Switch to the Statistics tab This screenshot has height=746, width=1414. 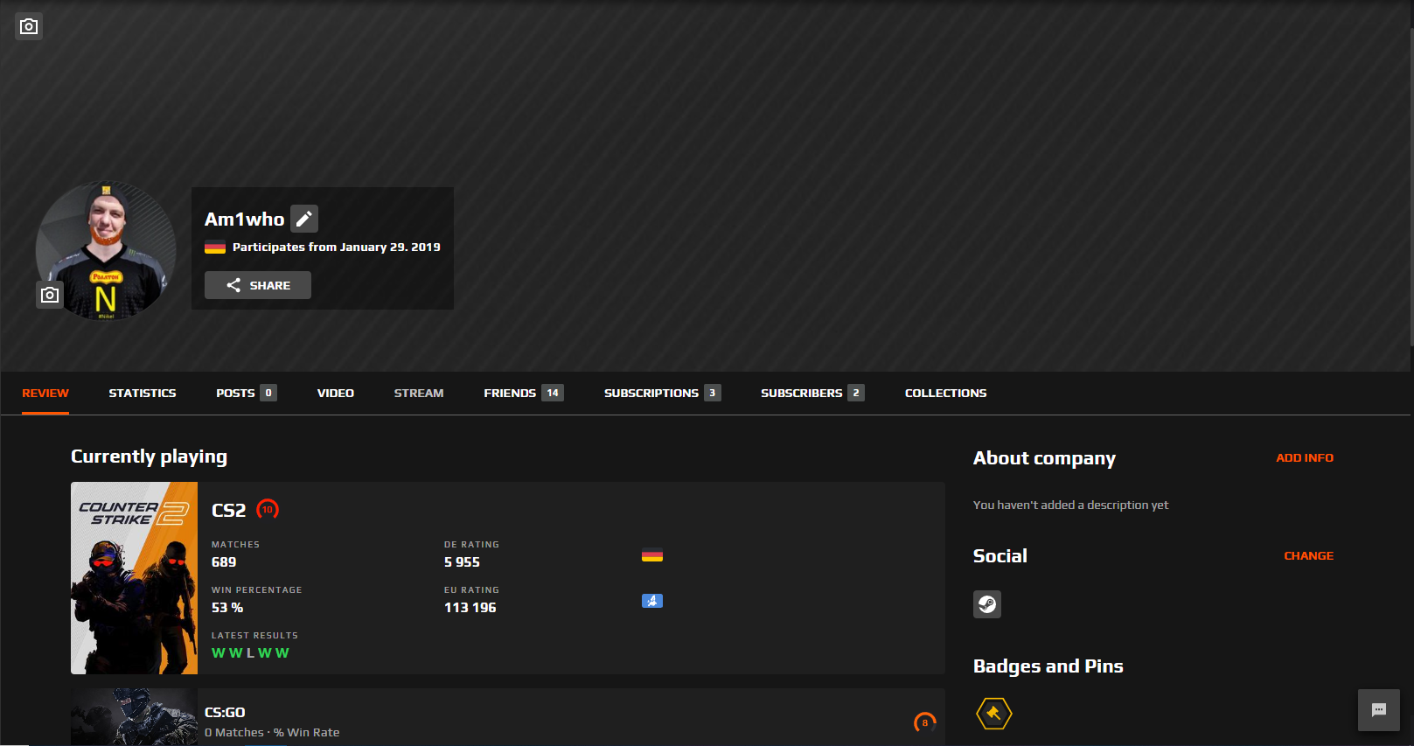(x=143, y=394)
